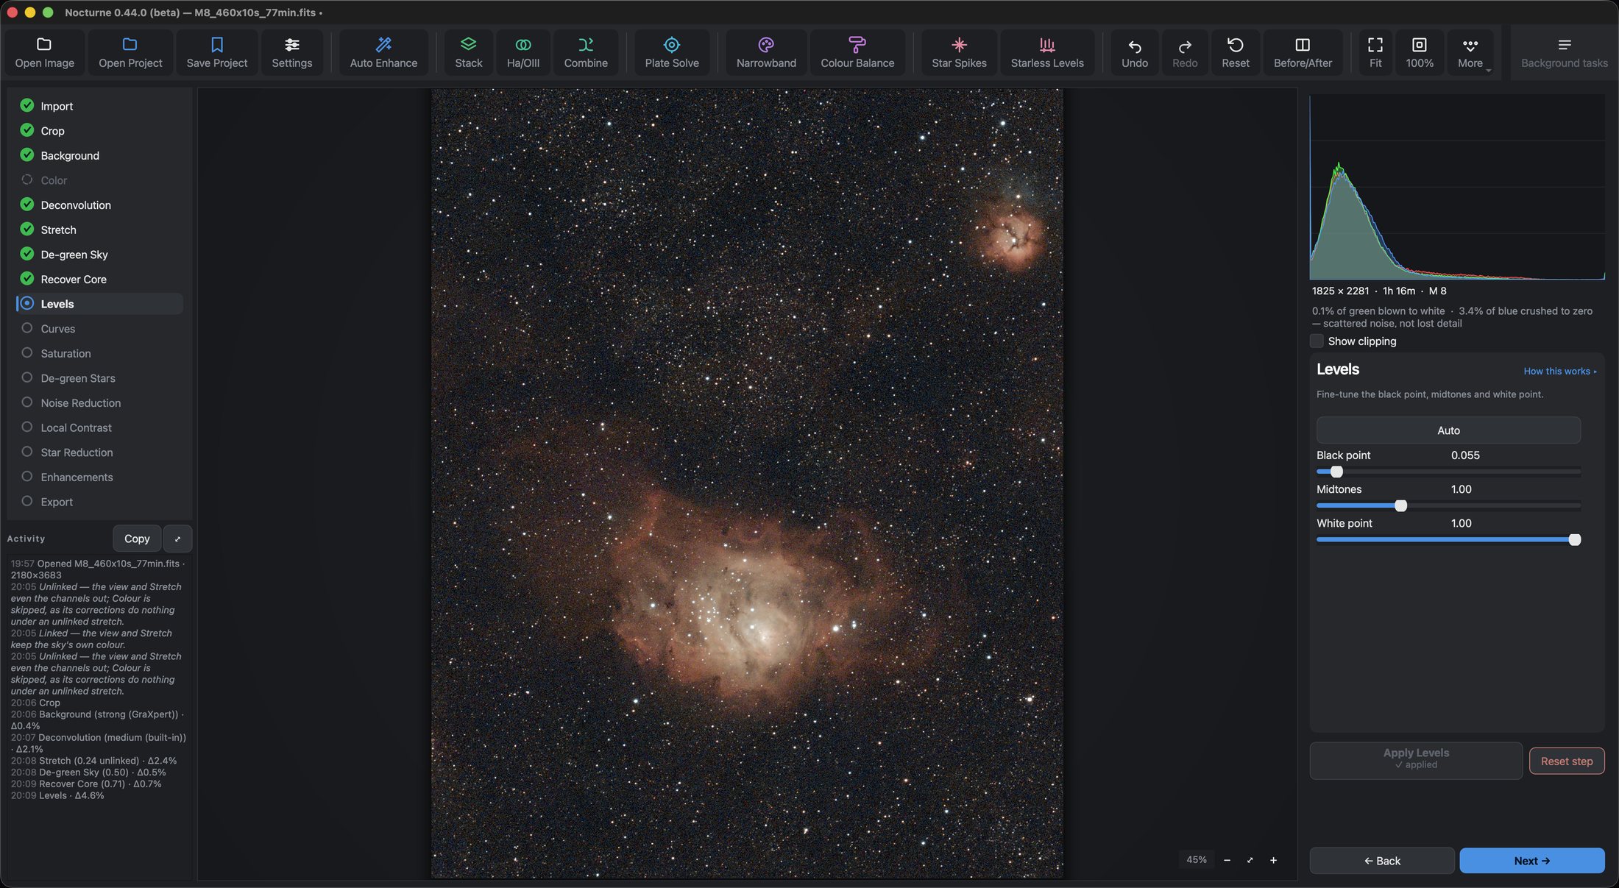Click the Reset step button

[x=1566, y=761]
